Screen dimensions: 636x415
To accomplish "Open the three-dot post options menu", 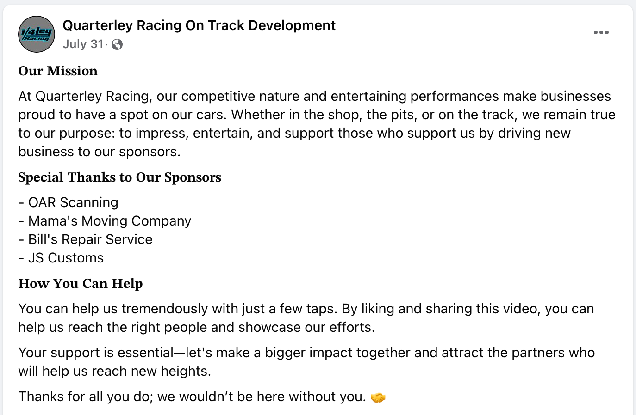I will click(x=601, y=32).
